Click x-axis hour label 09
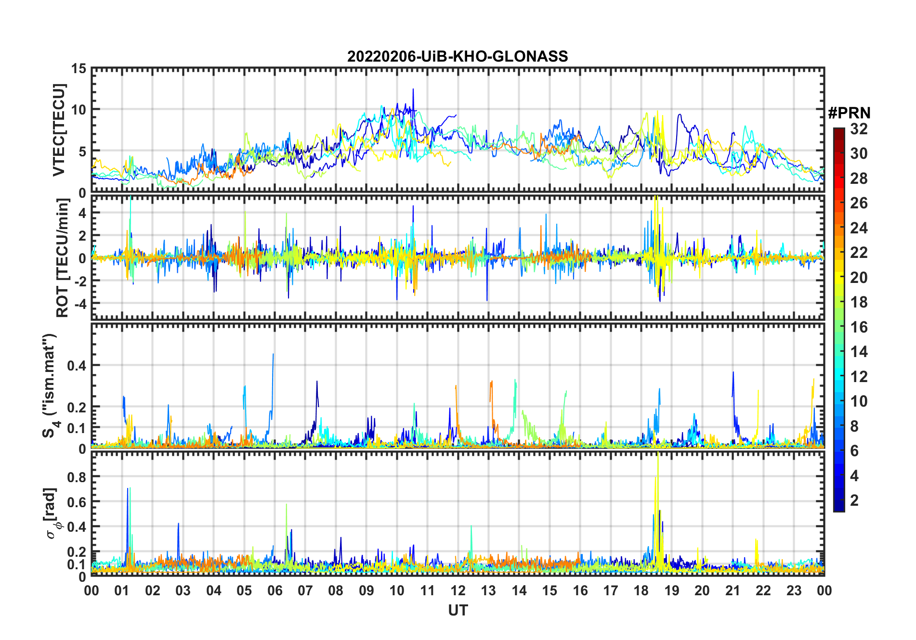Viewport: 916px width, 640px height. click(366, 590)
